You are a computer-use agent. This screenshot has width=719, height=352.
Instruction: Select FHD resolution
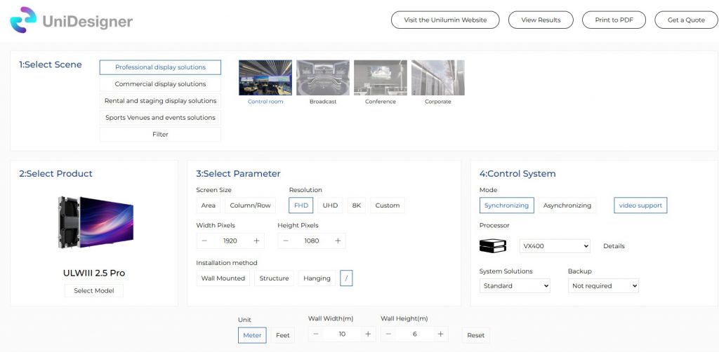301,205
